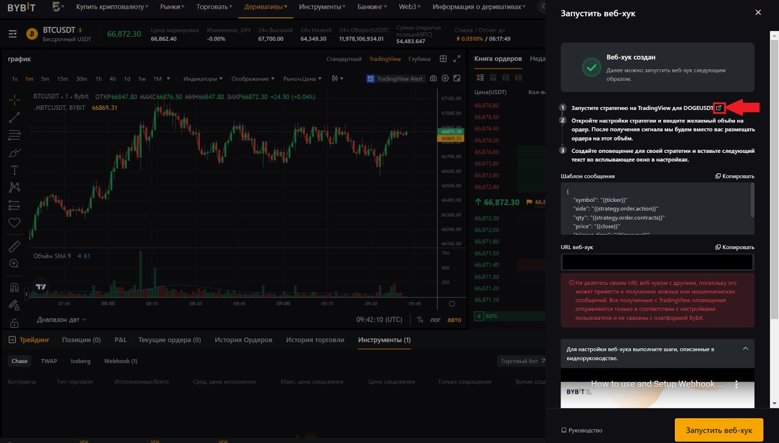Viewport: 779px width, 443px height.
Task: Open Инструменты top menu
Action: (322, 7)
